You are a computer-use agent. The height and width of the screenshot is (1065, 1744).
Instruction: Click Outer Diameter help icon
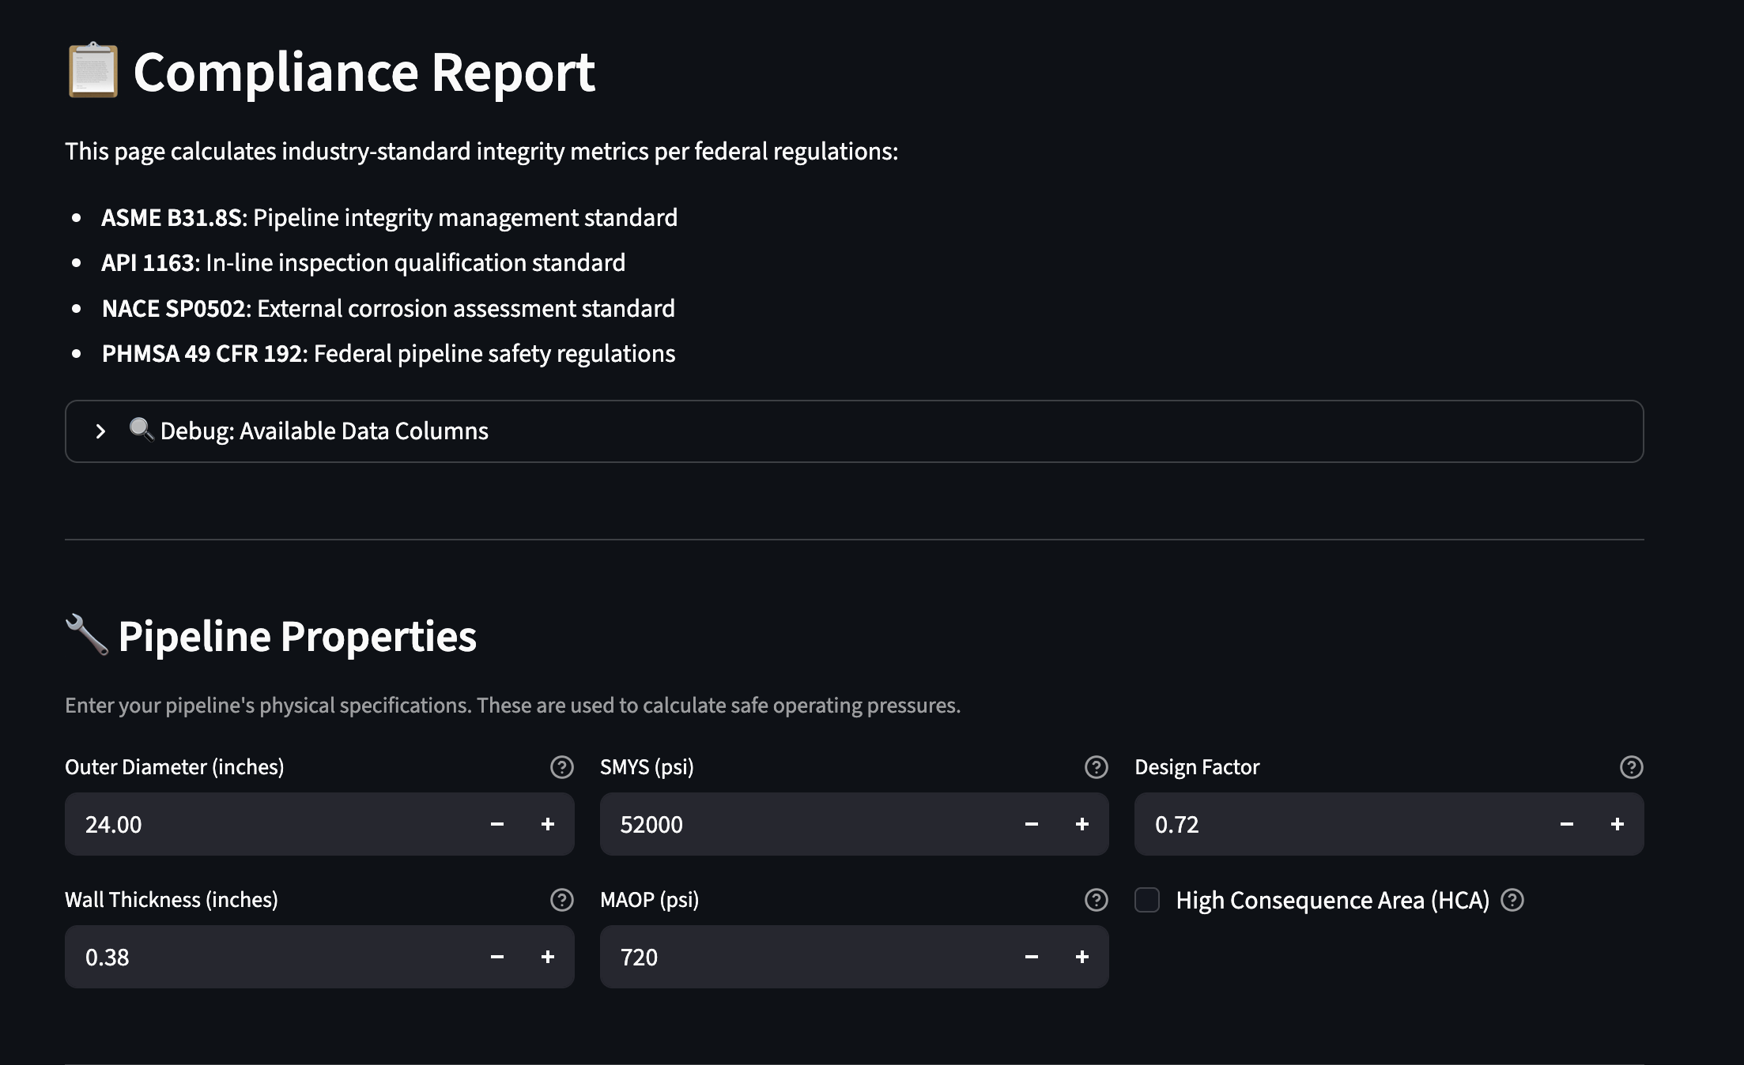561,767
